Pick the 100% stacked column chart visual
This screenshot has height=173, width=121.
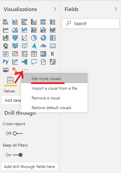pos(53,22)
